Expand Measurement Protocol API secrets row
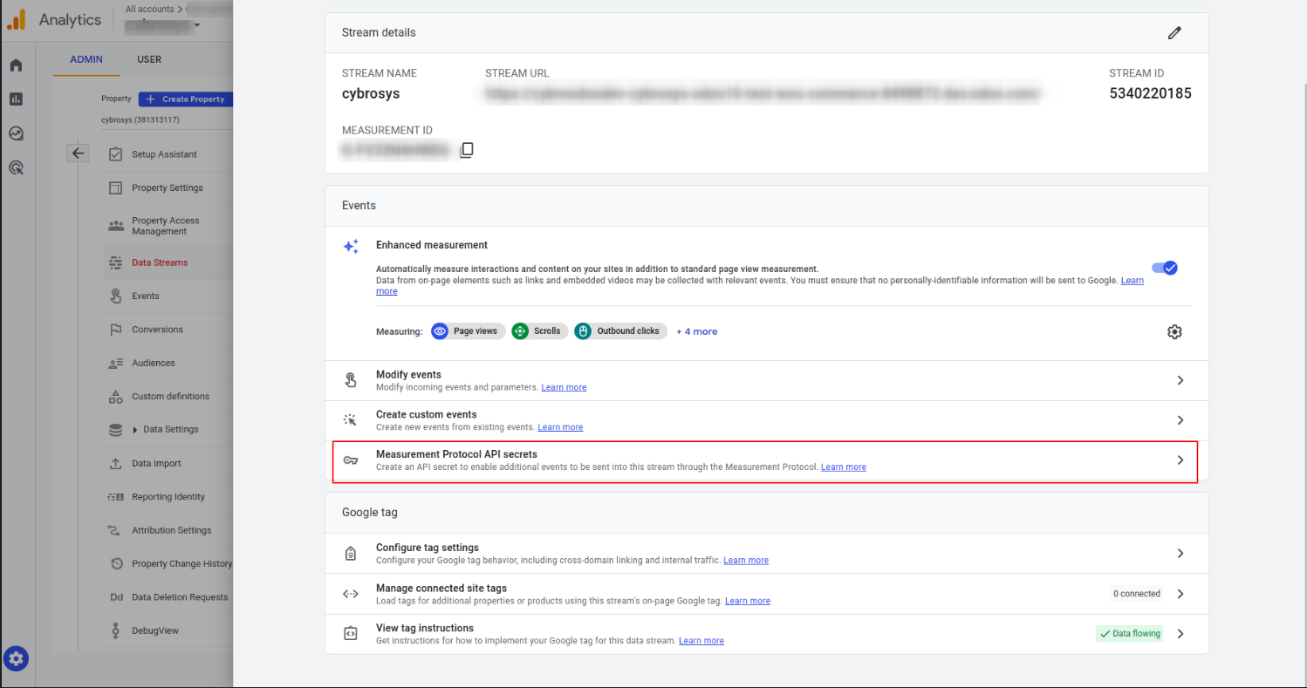Screen dimensions: 1307x688 pyautogui.click(x=1180, y=460)
